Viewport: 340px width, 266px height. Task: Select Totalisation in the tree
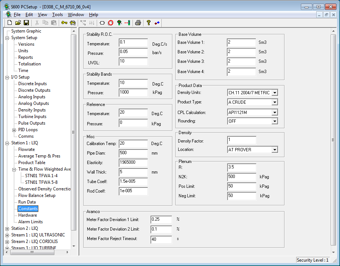pos(30,64)
